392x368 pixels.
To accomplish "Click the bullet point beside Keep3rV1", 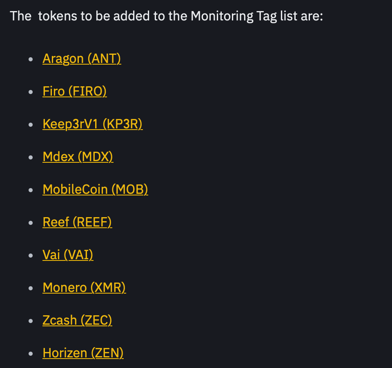I will click(31, 125).
